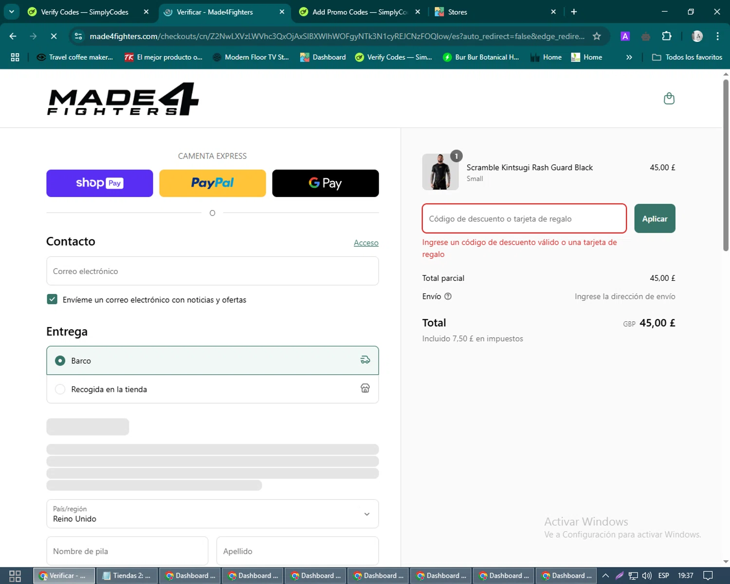Open the Bur Bur Botanical bookmark
The width and height of the screenshot is (730, 584).
(x=481, y=57)
